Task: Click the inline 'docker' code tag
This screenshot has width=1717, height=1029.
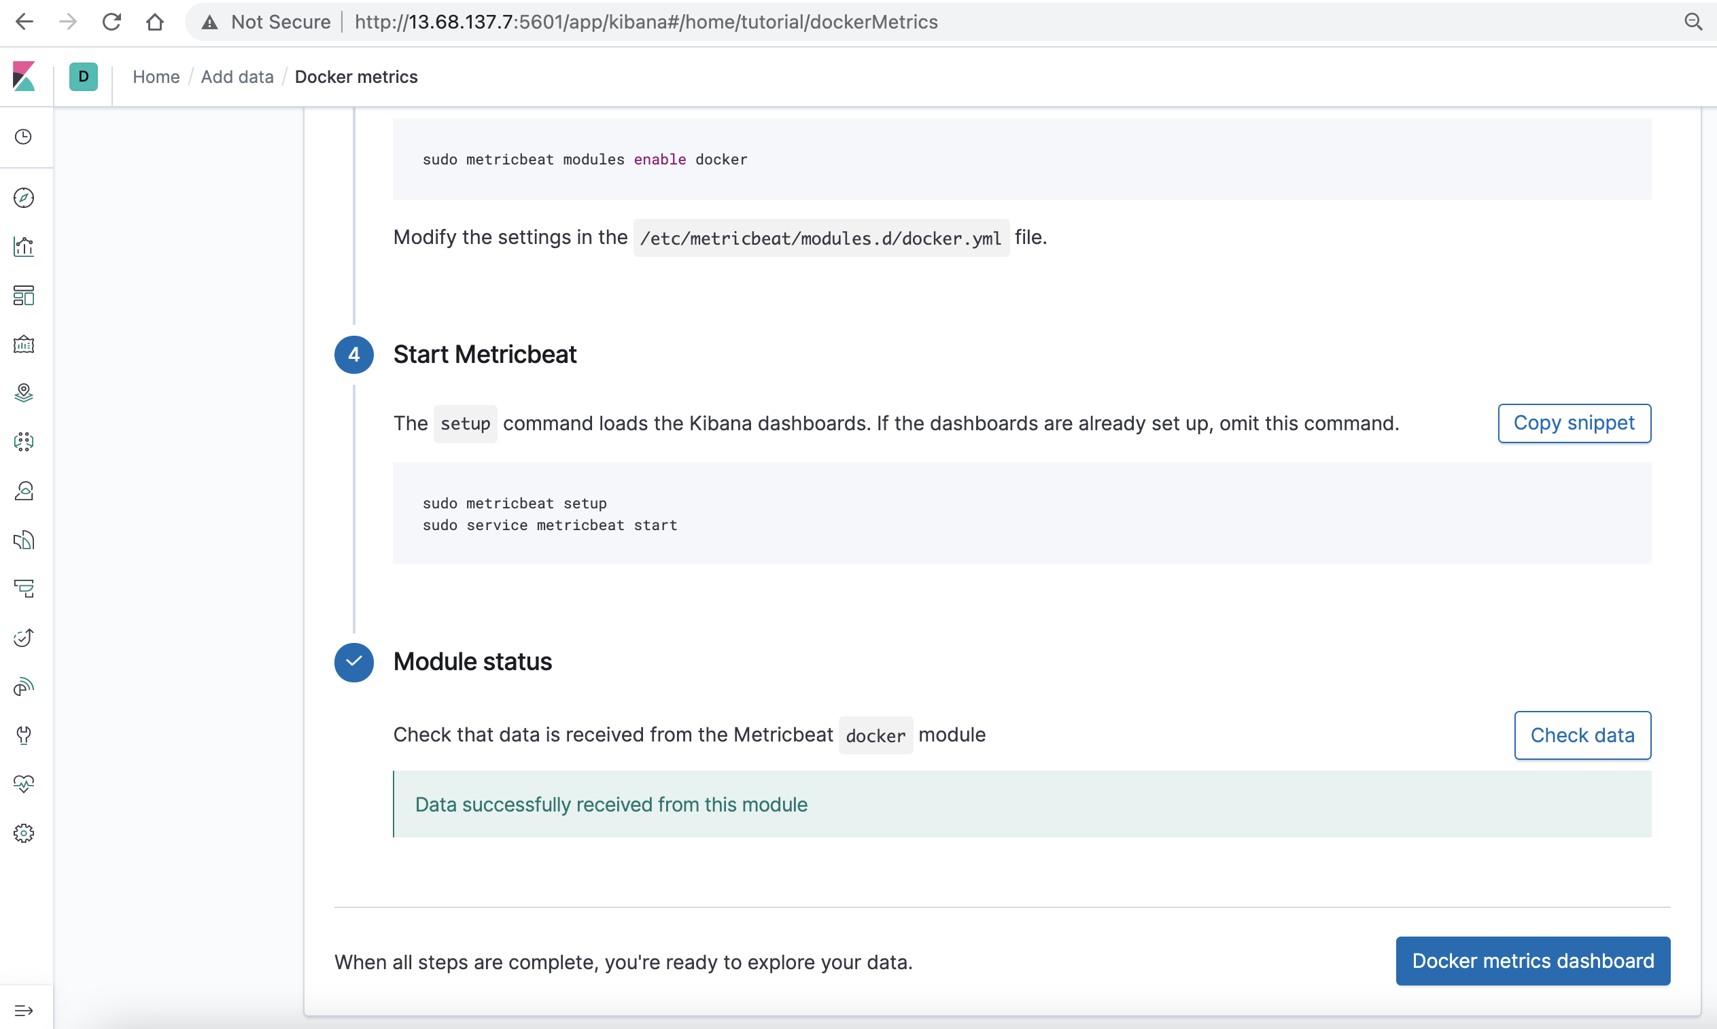Action: coord(875,735)
